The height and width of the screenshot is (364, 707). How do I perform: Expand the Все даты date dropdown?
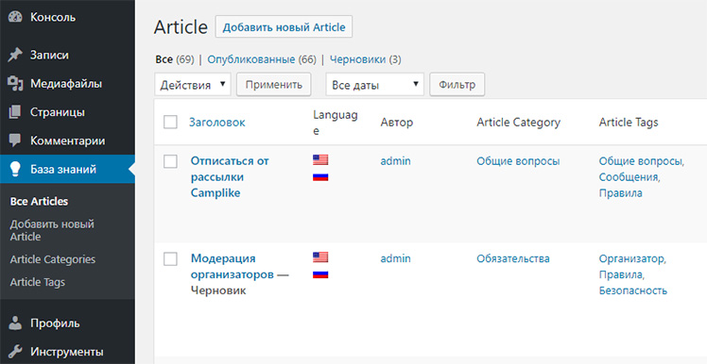tap(374, 85)
